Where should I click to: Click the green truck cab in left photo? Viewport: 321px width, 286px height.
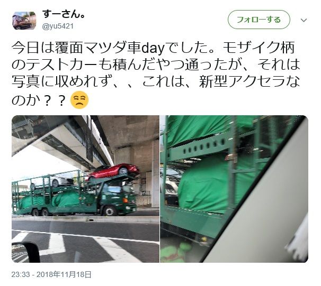[116, 199]
